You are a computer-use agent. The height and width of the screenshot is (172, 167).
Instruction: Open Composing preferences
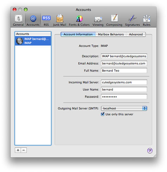114,20
